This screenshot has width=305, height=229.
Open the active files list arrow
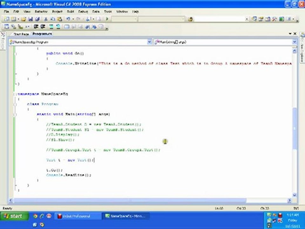(x=290, y=34)
